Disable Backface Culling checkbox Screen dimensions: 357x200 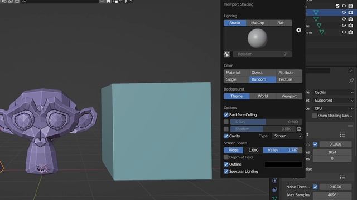226,115
